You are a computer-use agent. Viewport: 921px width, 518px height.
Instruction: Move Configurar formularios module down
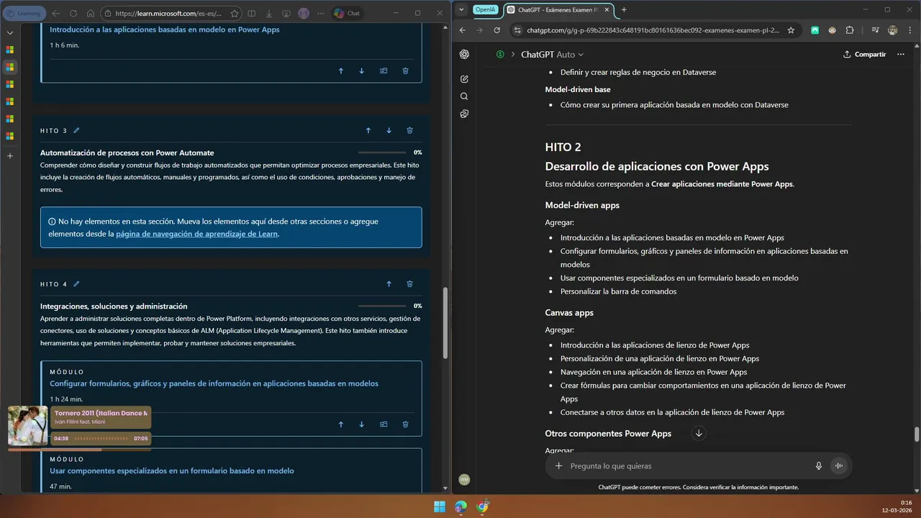coord(362,424)
